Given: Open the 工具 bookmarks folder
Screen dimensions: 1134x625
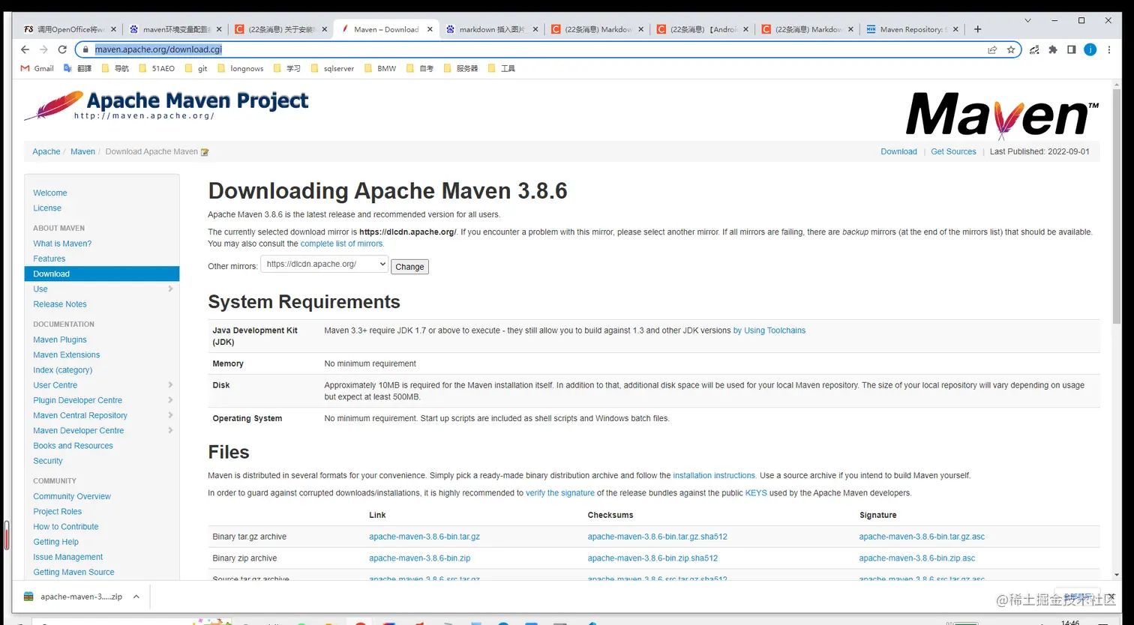Looking at the screenshot, I should pyautogui.click(x=502, y=68).
